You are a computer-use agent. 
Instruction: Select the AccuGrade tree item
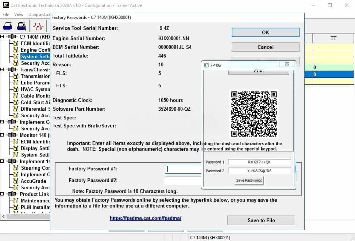pyautogui.click(x=34, y=181)
